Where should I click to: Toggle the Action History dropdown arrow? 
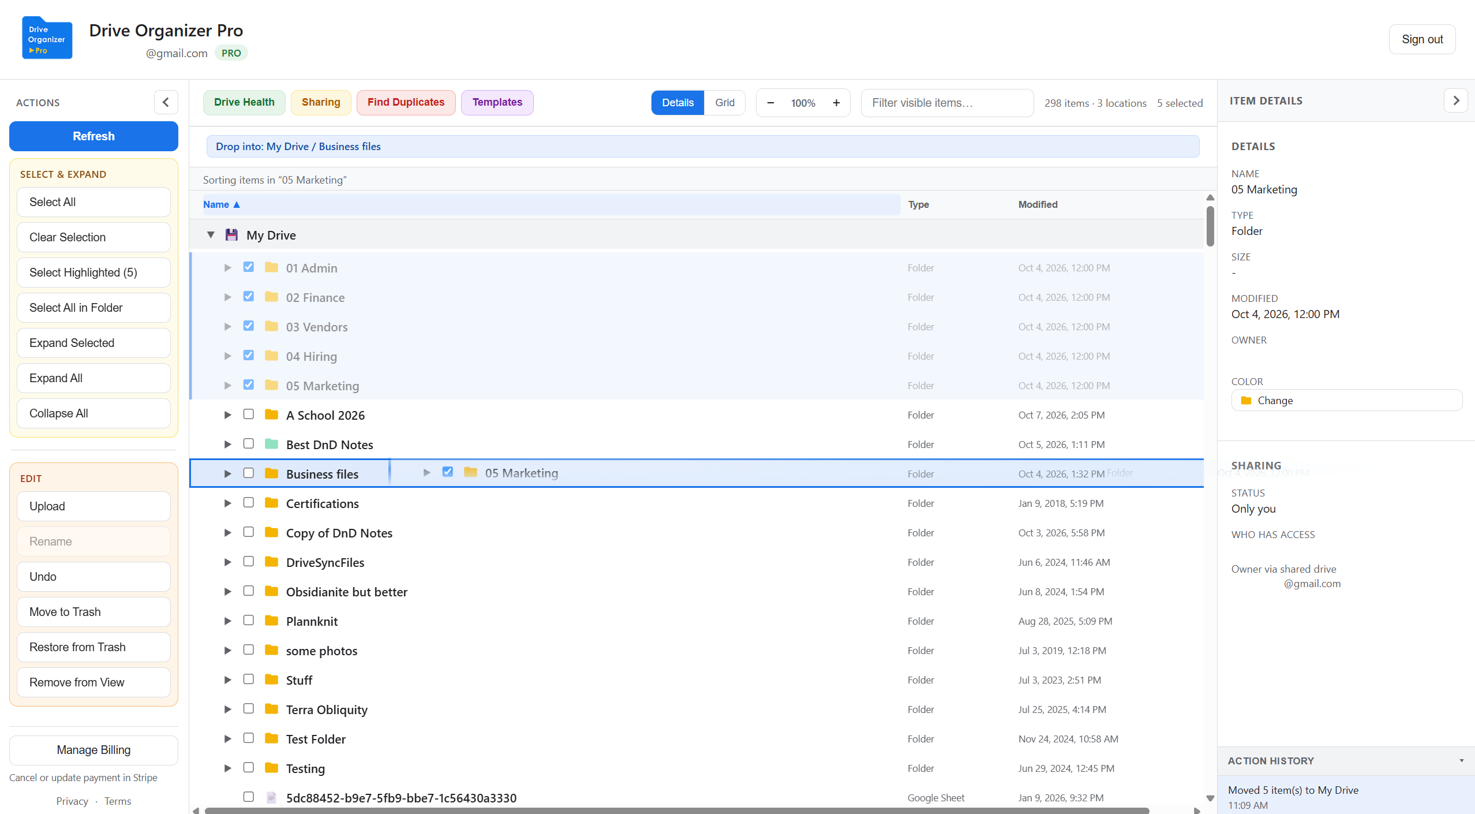point(1462,761)
